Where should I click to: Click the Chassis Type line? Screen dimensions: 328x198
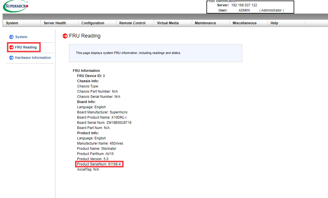(88, 86)
